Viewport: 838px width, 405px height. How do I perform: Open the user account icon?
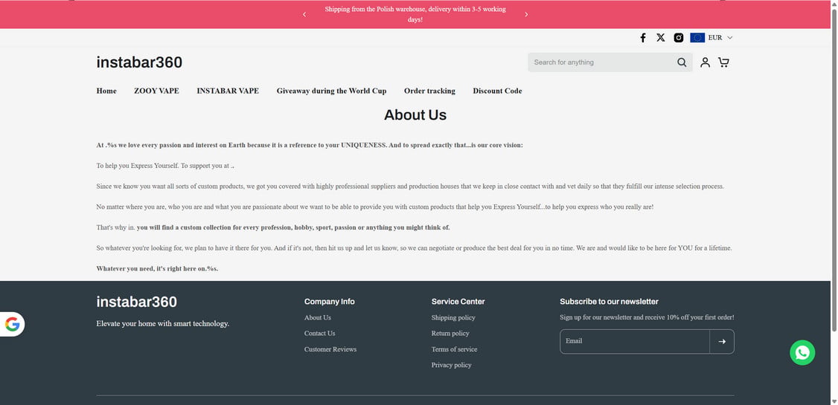(x=705, y=62)
